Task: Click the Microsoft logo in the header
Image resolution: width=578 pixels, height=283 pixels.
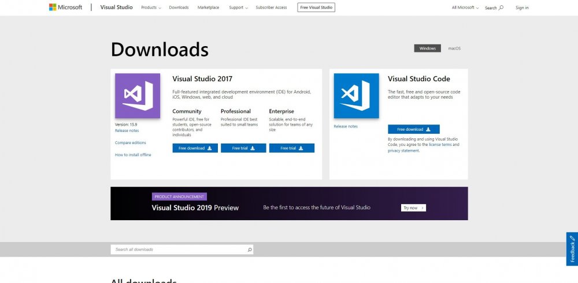Action: [65, 7]
